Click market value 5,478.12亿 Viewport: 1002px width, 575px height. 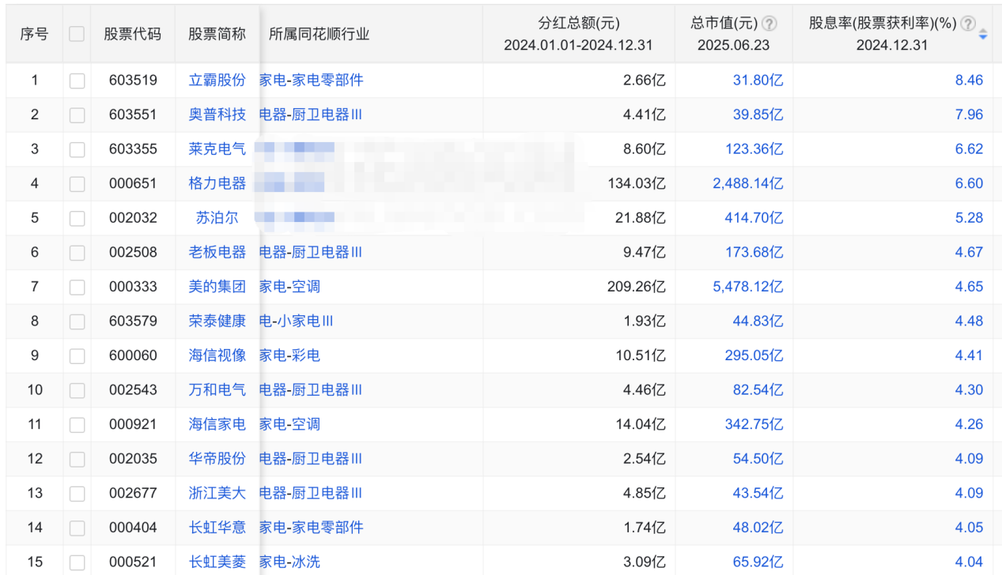click(x=748, y=286)
